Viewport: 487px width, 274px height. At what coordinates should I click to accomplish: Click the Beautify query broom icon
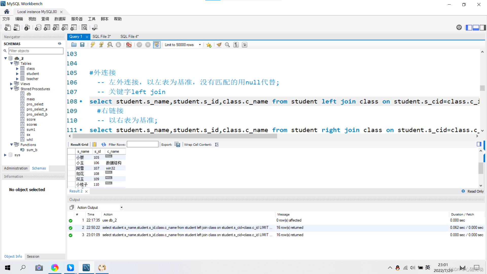[x=219, y=45]
